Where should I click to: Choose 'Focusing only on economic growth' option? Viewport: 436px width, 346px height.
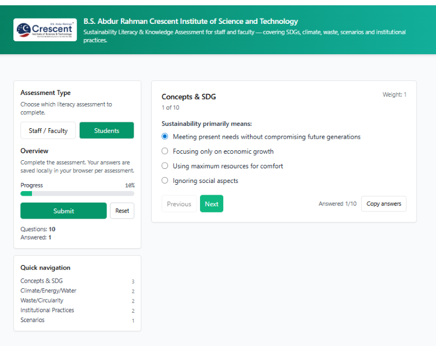(x=165, y=151)
